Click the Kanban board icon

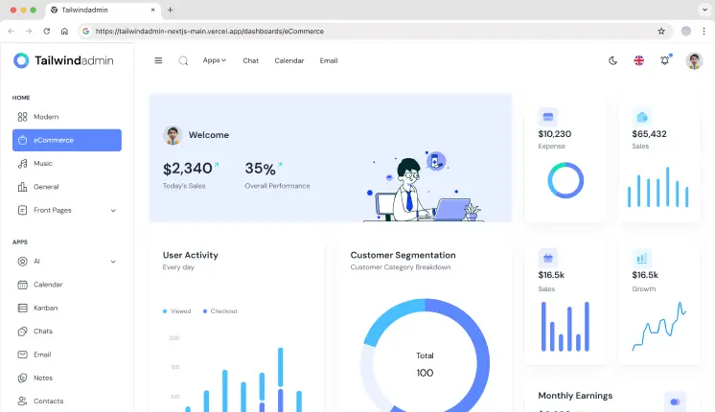(x=22, y=309)
